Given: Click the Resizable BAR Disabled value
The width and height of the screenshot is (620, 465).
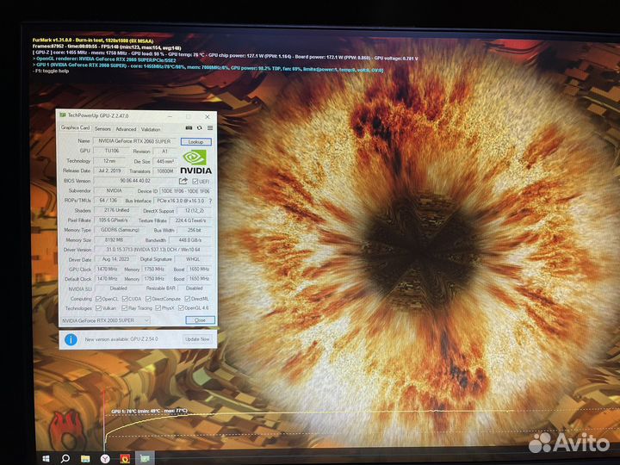Looking at the screenshot, I should point(195,288).
